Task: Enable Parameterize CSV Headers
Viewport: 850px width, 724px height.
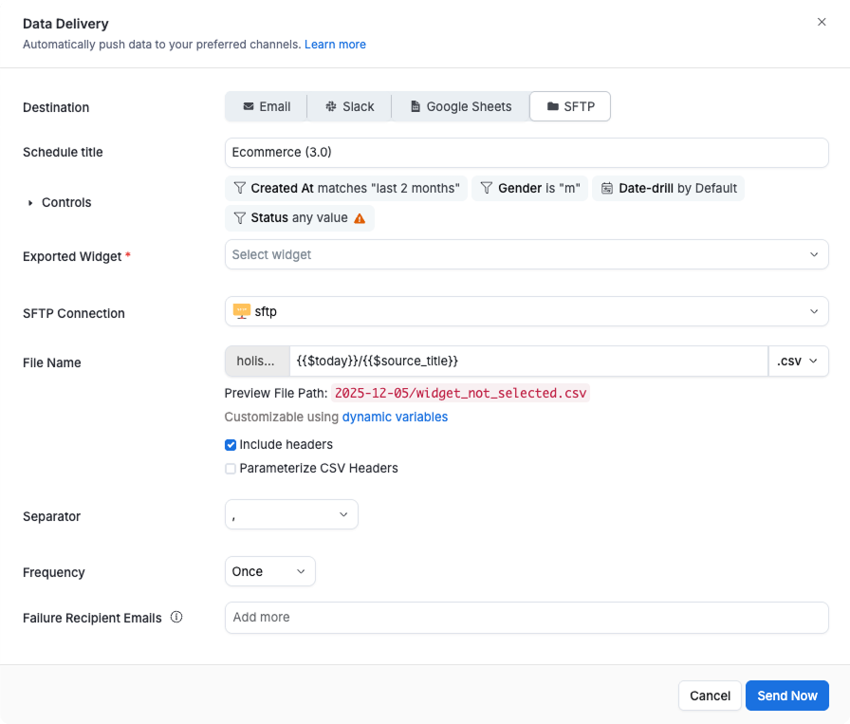Action: click(x=230, y=468)
